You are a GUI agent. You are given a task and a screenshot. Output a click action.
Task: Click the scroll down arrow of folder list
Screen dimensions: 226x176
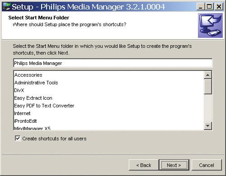click(x=208, y=126)
